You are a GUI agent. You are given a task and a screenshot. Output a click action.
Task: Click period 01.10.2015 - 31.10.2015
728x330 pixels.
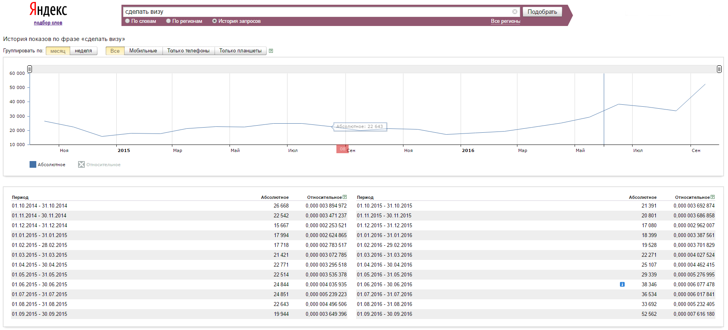(385, 206)
